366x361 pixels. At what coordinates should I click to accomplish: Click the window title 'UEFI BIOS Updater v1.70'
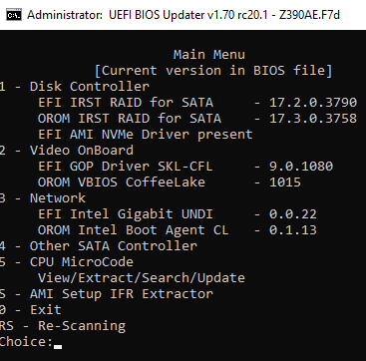[187, 15]
